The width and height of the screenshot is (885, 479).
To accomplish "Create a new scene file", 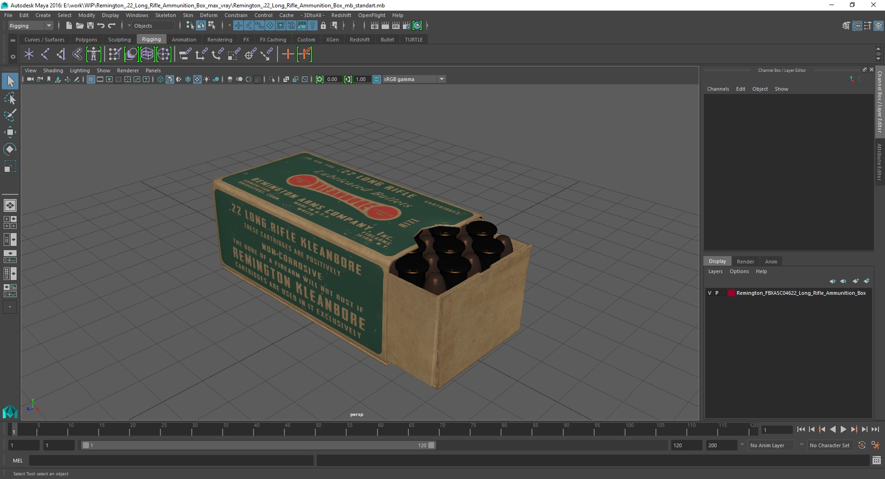I will click(69, 26).
